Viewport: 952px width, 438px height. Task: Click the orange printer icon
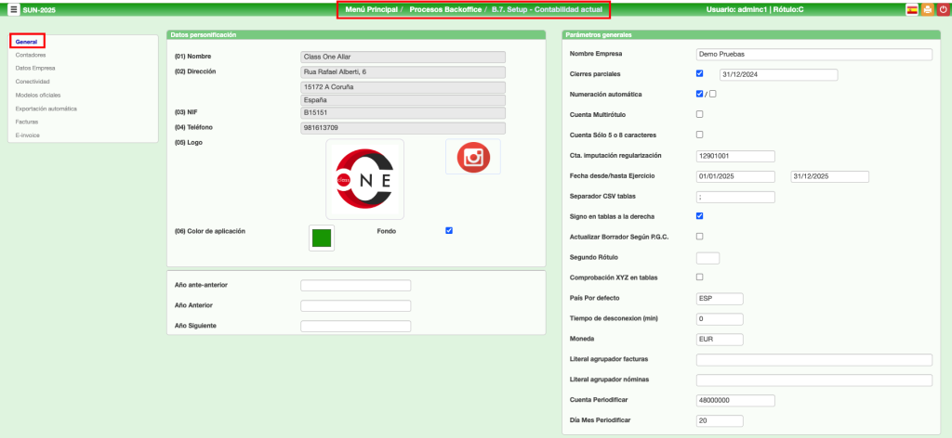[x=927, y=9]
